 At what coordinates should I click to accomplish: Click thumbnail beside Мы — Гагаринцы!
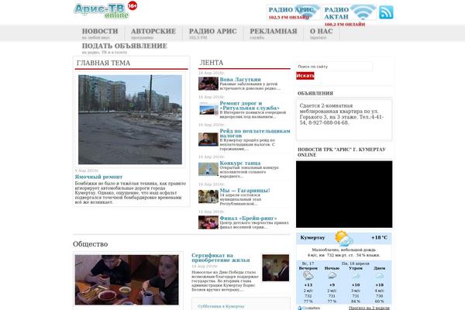[x=208, y=196]
